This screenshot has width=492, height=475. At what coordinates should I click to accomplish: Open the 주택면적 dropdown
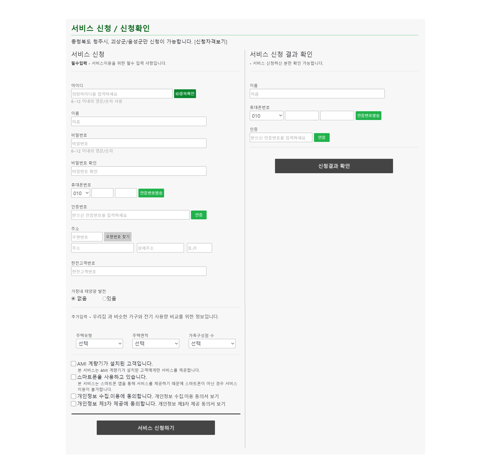pyautogui.click(x=156, y=343)
